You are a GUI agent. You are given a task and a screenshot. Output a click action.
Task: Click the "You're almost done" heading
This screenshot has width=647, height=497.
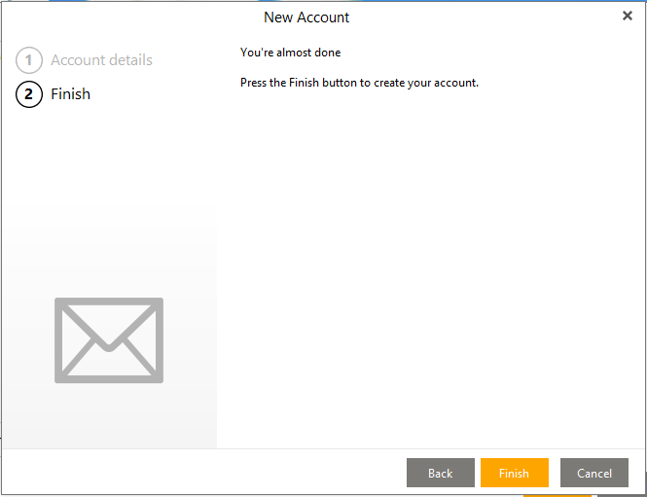click(x=290, y=53)
